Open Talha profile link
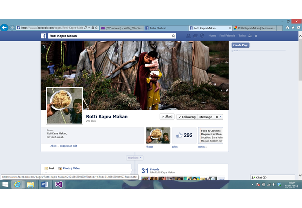Screen dimensions: 302x208 click(x=242, y=36)
